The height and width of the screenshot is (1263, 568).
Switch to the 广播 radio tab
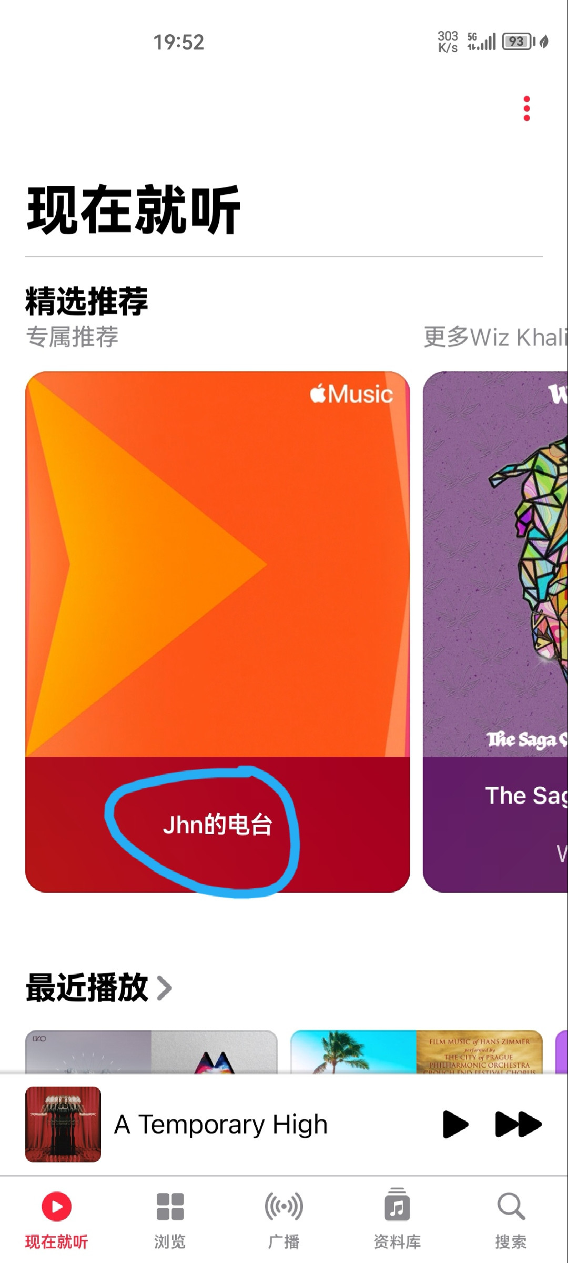click(283, 1220)
